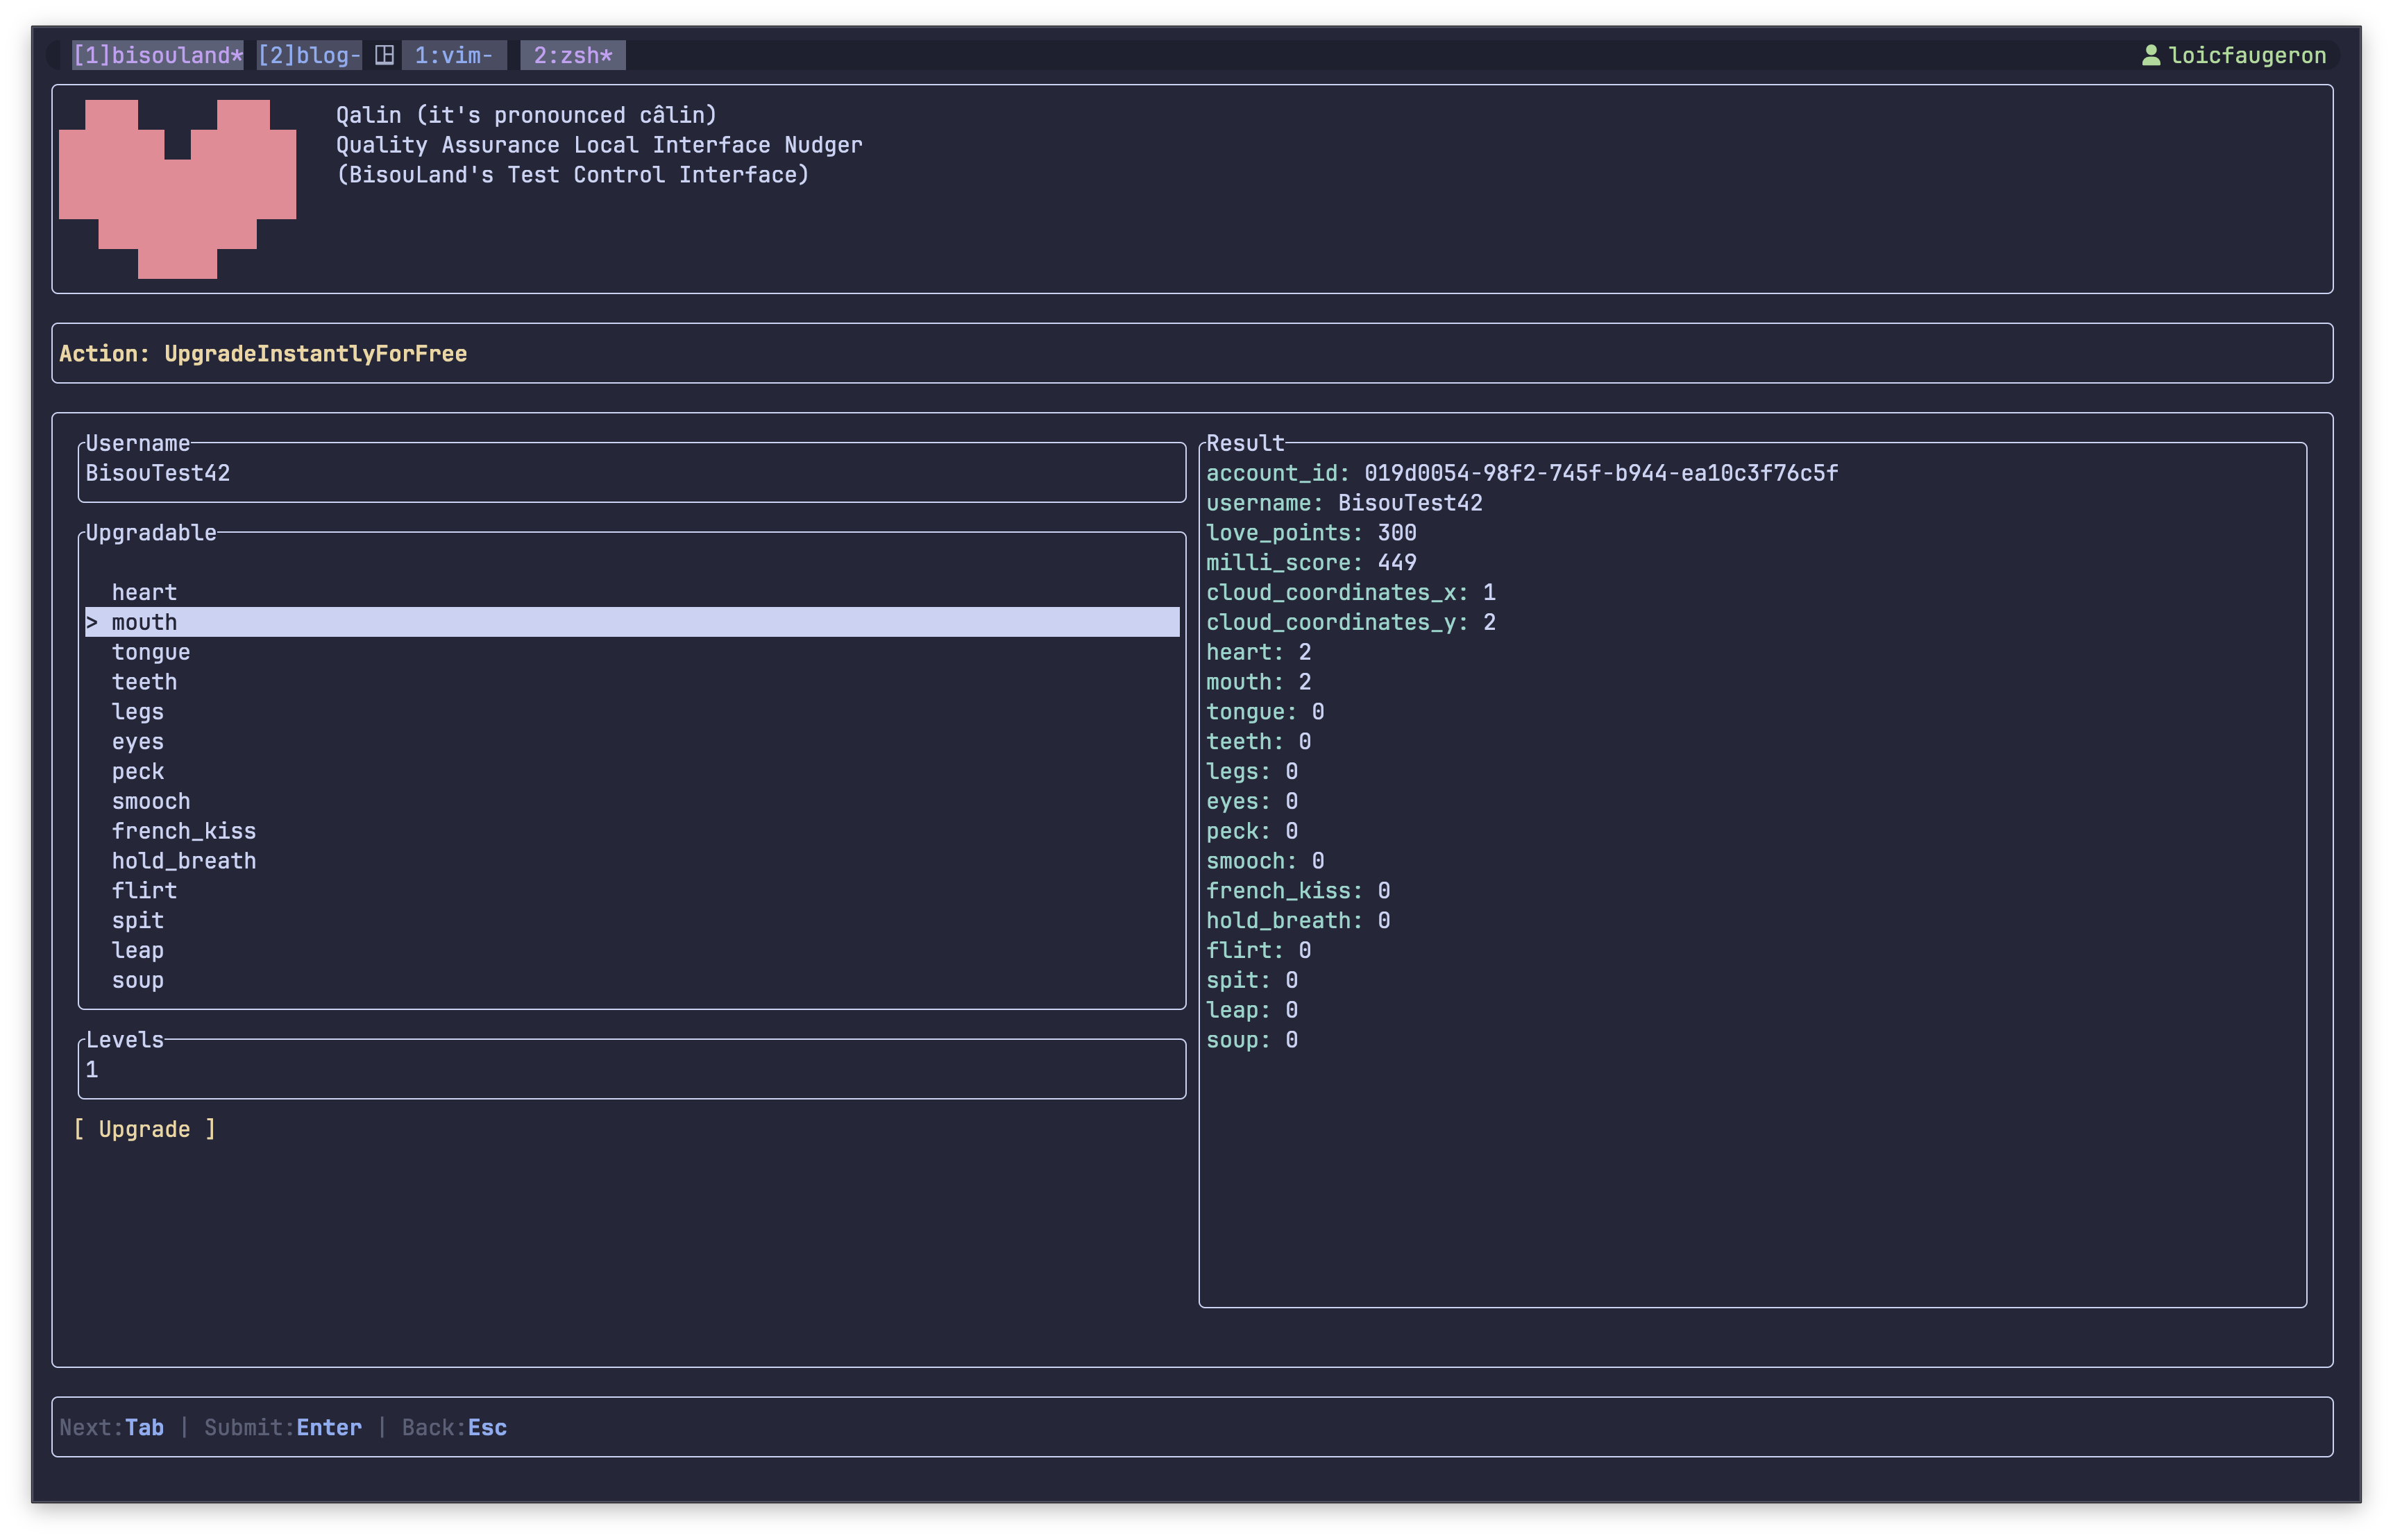Open the 2:zsh window tab
2393x1540 pixels.
click(x=573, y=55)
